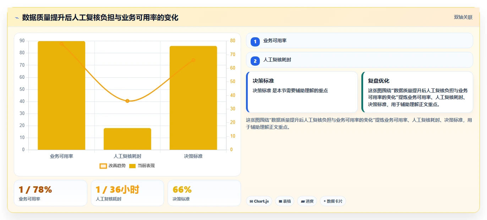Click x-axis label 人工复核耗时
This screenshot has height=220, width=487.
[127, 156]
